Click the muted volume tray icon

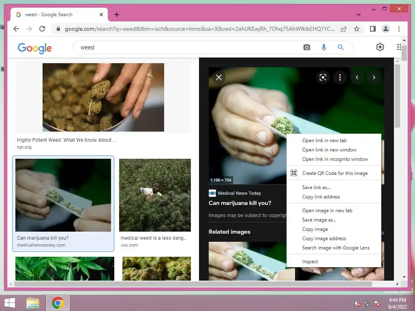(x=357, y=303)
